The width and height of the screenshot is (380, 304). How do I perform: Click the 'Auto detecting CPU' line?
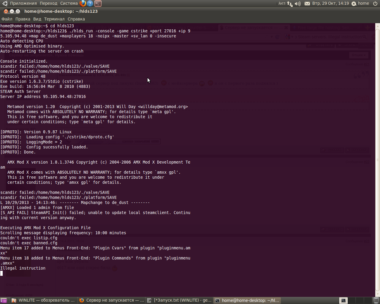[22, 41]
